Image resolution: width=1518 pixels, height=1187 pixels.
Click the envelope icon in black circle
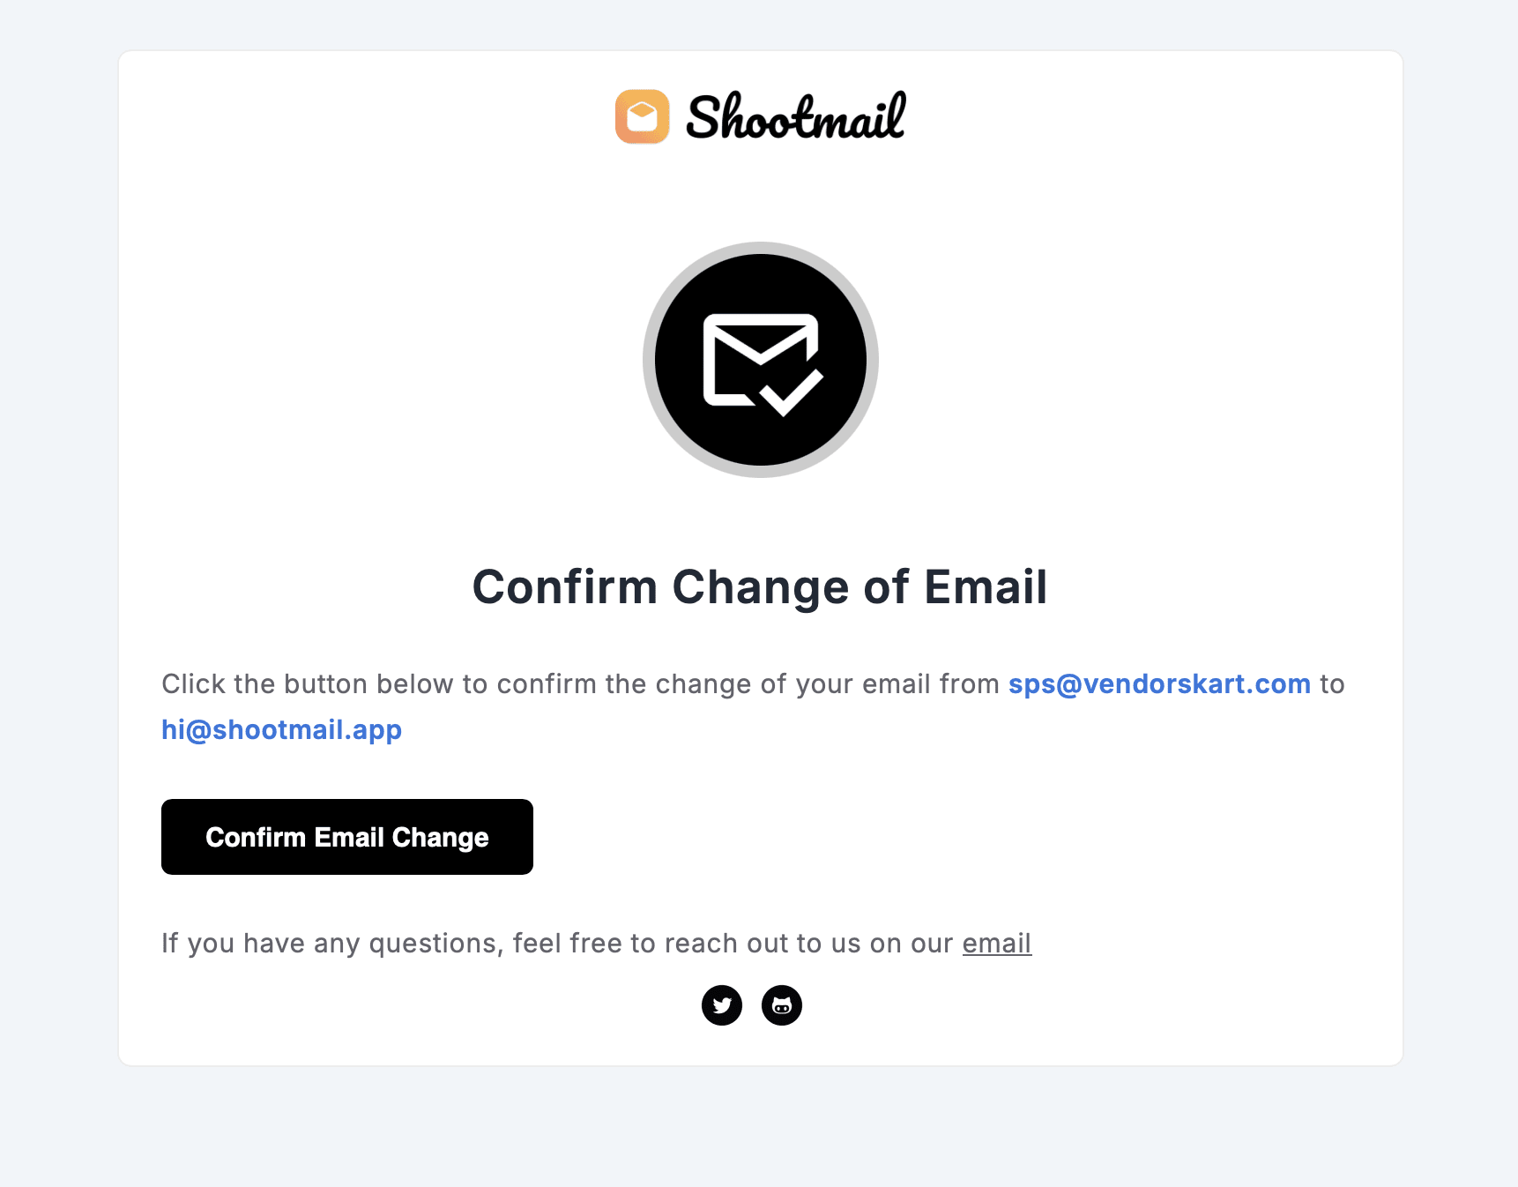point(761,360)
